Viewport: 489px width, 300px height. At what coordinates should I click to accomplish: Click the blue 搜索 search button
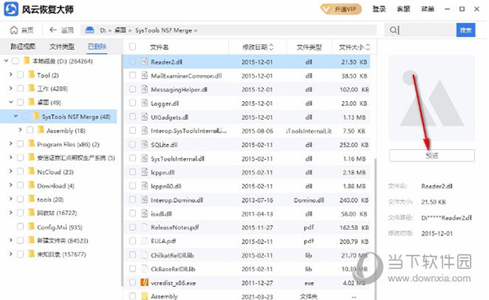[x=465, y=30]
